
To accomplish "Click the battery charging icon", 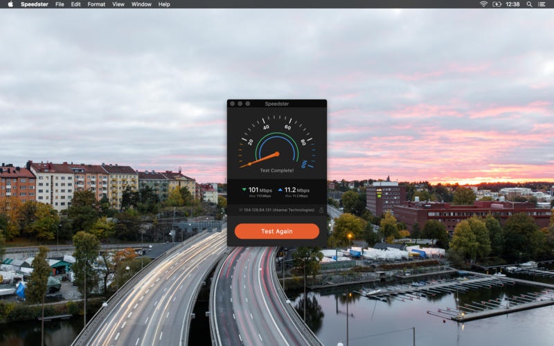I will pyautogui.click(x=497, y=4).
